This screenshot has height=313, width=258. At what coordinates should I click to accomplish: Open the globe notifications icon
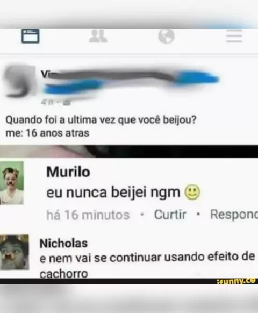tap(166, 36)
